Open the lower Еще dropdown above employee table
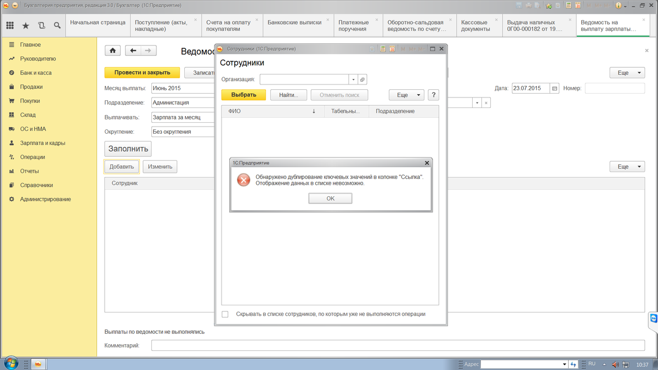Viewport: 658px width, 370px height. [x=627, y=167]
